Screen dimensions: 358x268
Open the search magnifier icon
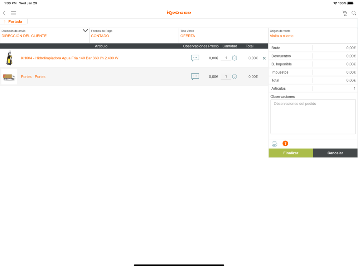click(x=354, y=13)
